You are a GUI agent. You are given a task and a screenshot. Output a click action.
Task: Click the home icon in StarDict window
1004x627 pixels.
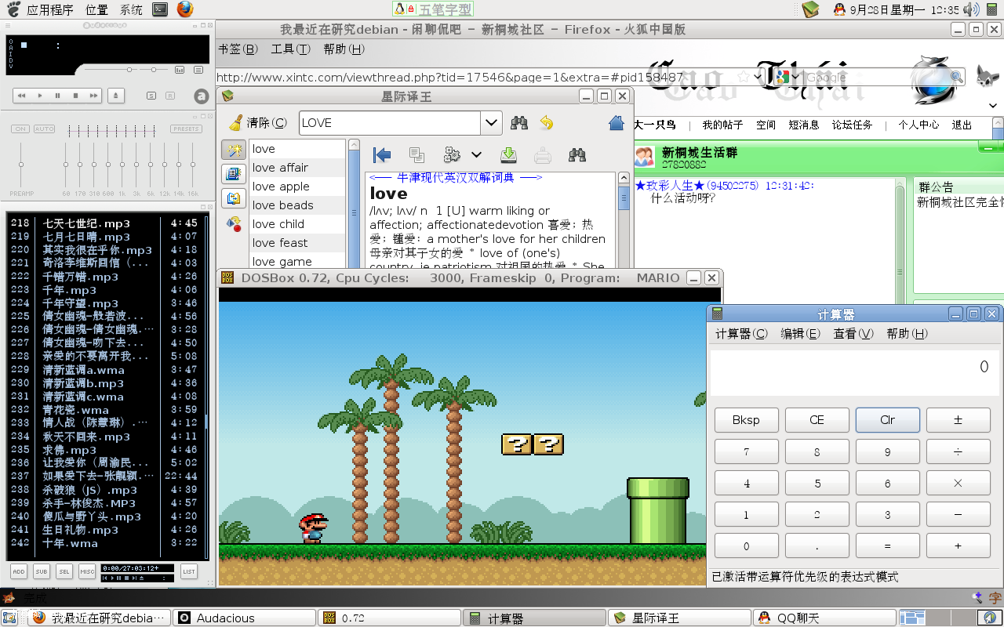point(617,122)
